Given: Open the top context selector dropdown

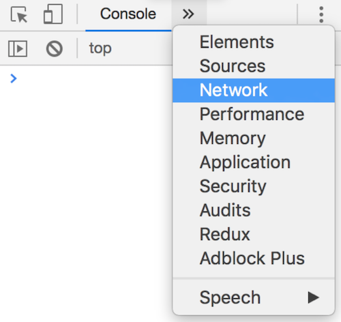Looking at the screenshot, I should pos(100,48).
